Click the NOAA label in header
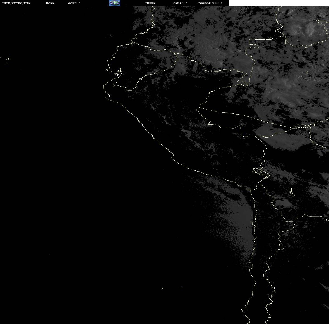Image resolution: width=329 pixels, height=324 pixels. coord(50,3)
